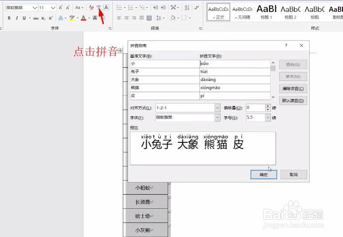Toggle superscript formatting
Image resolution: width=343 pixels, height=237 pixels.
tap(51, 18)
